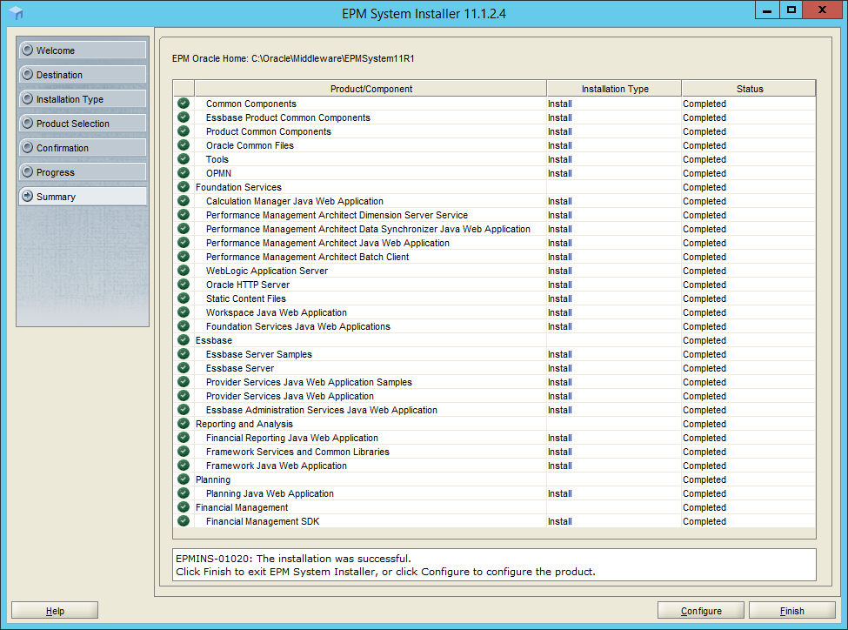This screenshot has height=630, width=848.
Task: Select the status icon for Essbase Server Samples
Action: [x=184, y=354]
